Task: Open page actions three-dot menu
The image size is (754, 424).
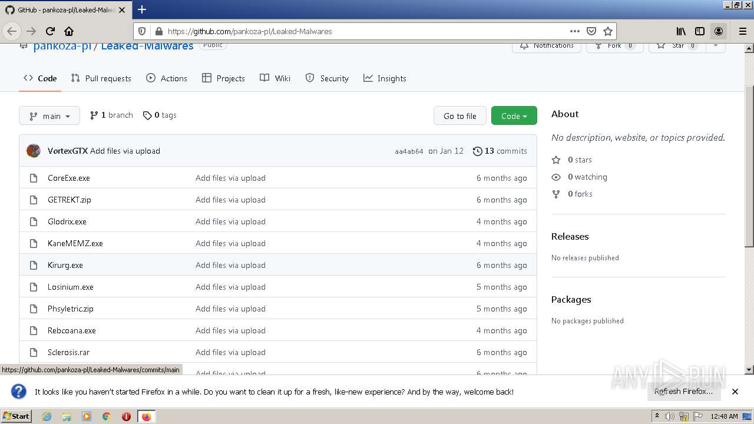Action: pyautogui.click(x=574, y=31)
